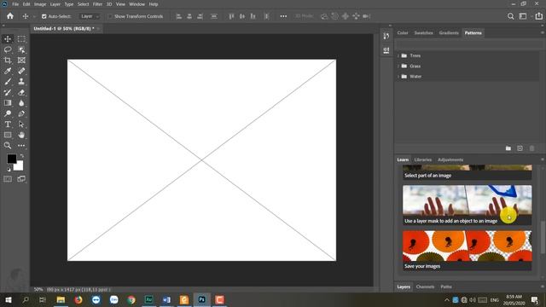The image size is (546, 307).
Task: Select the Path Selection tool
Action: (x=21, y=125)
